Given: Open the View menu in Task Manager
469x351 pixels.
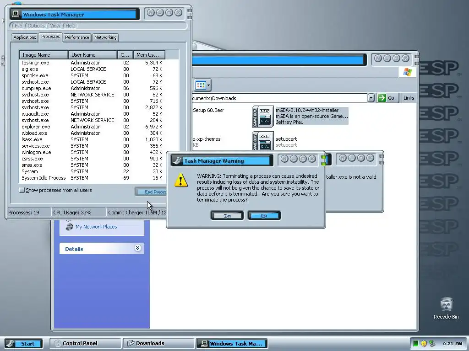Looking at the screenshot, I should (x=55, y=26).
